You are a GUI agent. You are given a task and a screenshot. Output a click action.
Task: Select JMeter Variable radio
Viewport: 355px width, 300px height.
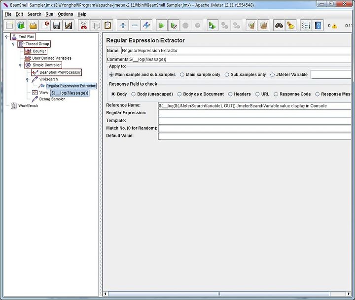[272, 74]
